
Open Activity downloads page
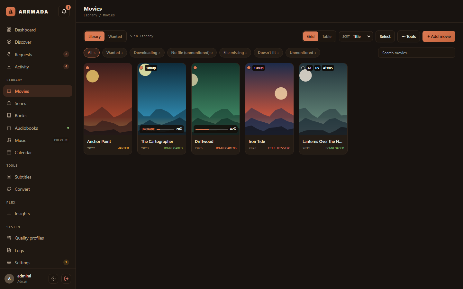(38, 67)
